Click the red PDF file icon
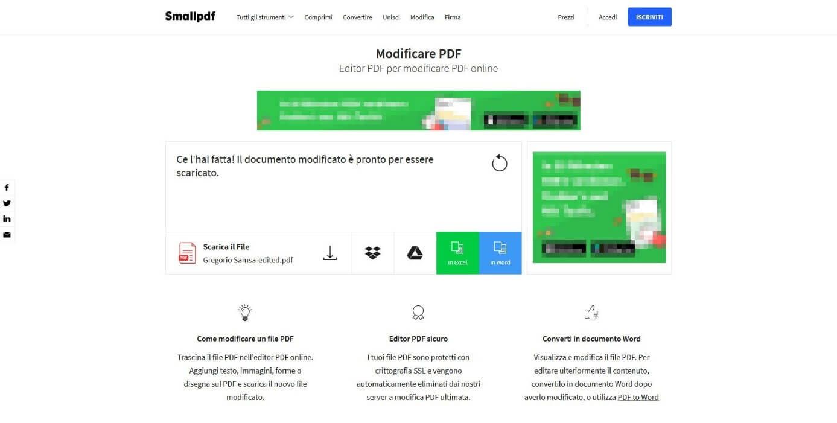This screenshot has width=837, height=423. point(187,253)
